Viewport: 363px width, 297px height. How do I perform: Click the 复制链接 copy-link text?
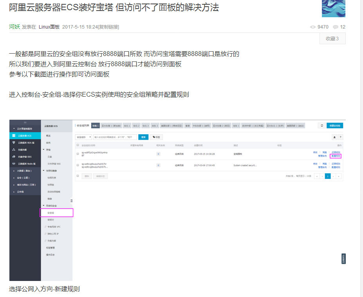(x=108, y=27)
